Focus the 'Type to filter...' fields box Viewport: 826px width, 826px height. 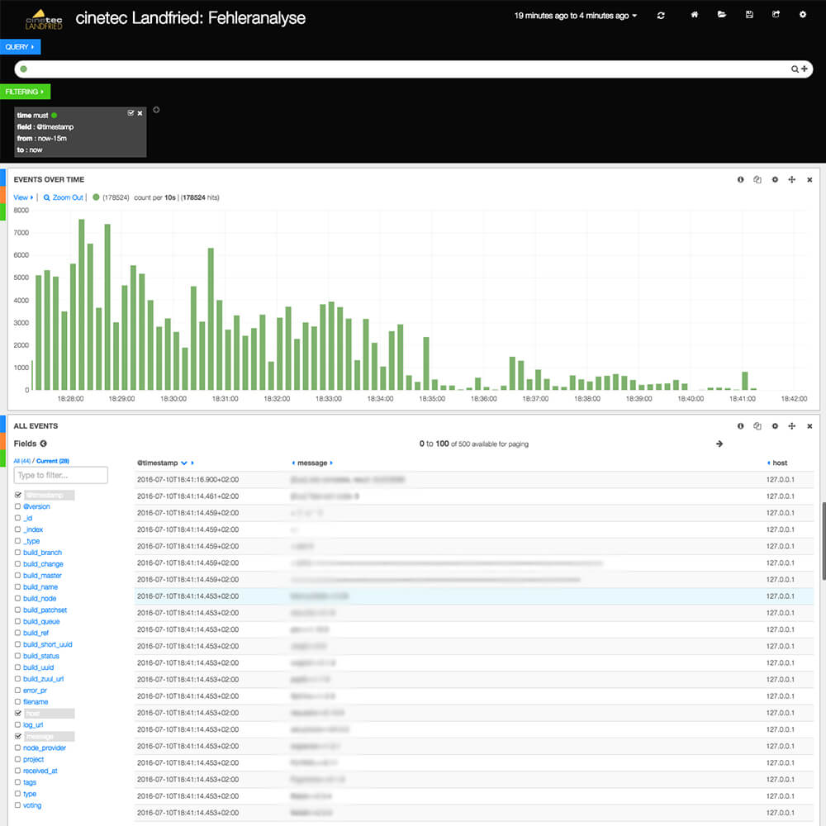click(60, 475)
